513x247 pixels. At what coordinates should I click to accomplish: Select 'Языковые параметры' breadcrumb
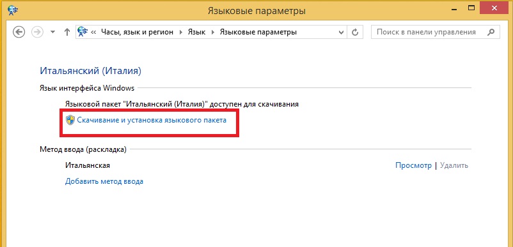[x=258, y=32]
